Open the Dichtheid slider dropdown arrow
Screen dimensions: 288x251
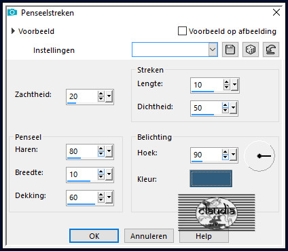click(233, 108)
